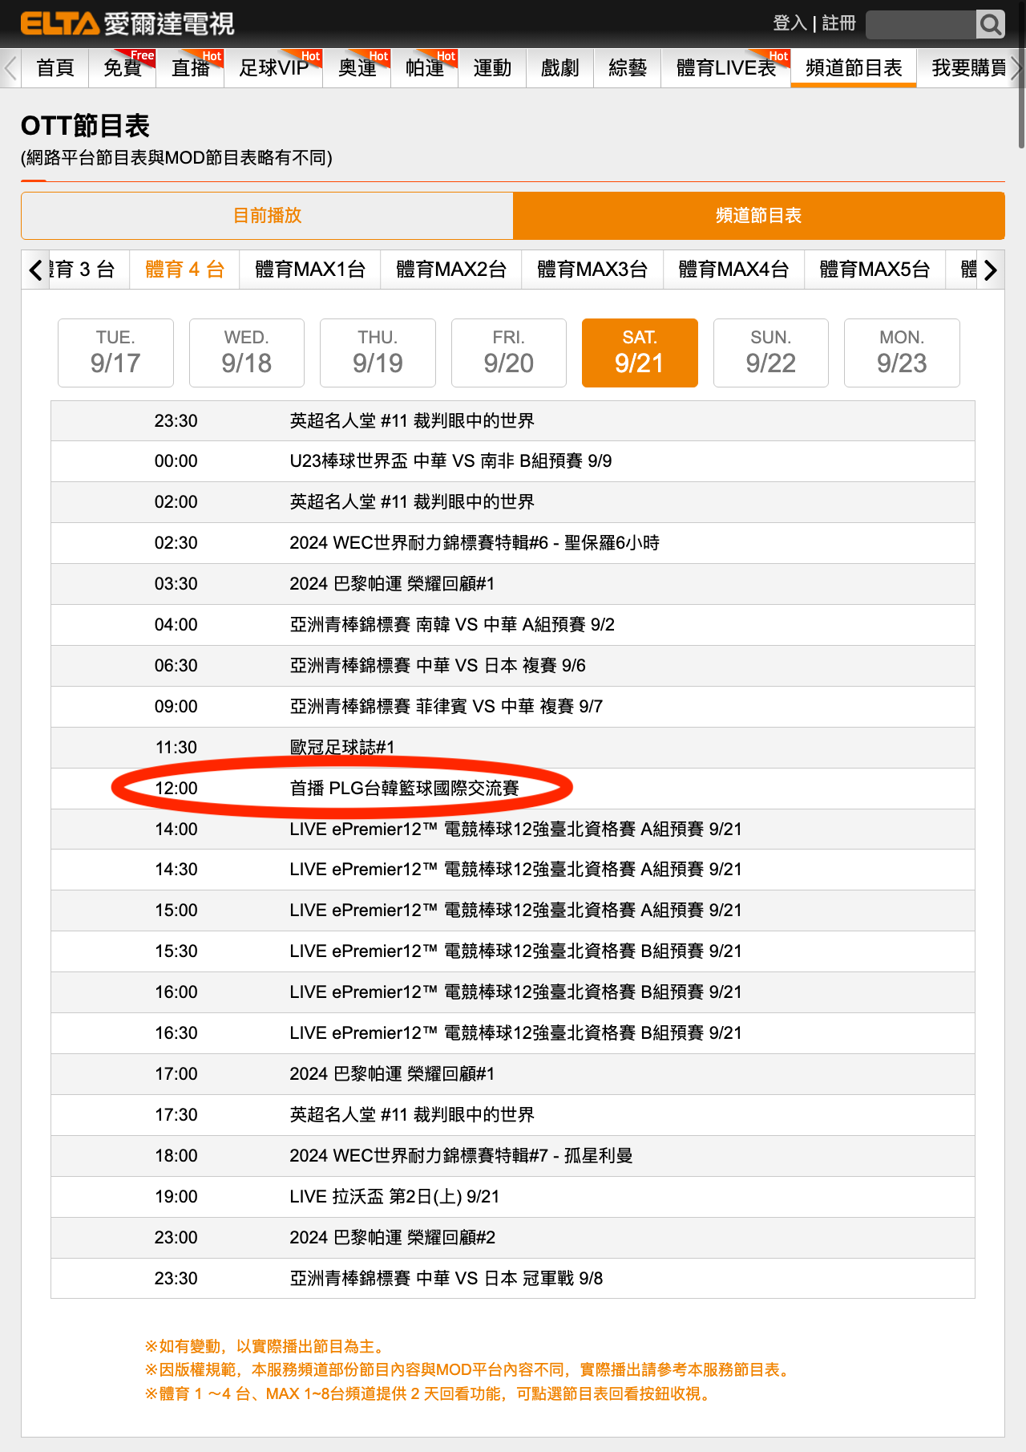Viewport: 1026px width, 1452px height.
Task: Go to 首頁 home menu
Action: [55, 68]
